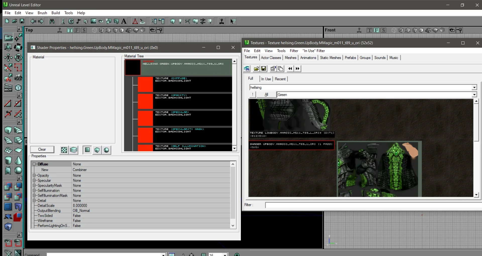482x256 pixels.
Task: Switch to the Static Meshes browser tab
Action: (x=330, y=58)
